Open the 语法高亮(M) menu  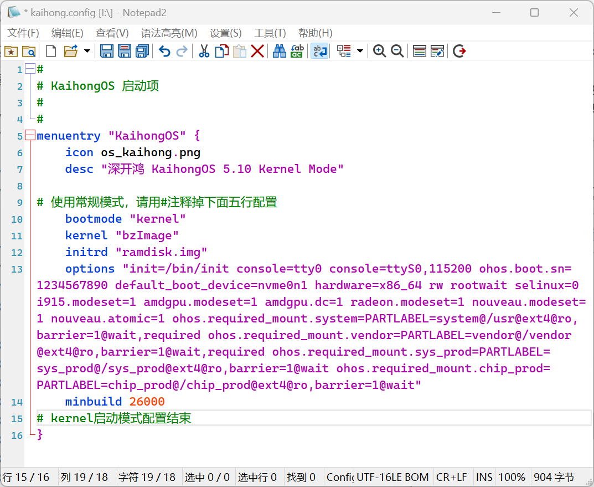click(x=169, y=33)
